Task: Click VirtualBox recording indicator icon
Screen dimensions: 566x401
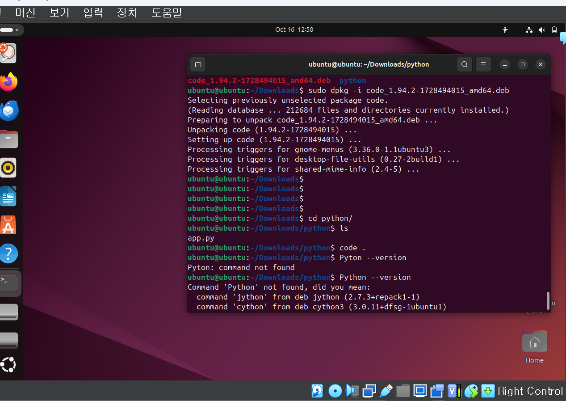Action: click(x=437, y=391)
